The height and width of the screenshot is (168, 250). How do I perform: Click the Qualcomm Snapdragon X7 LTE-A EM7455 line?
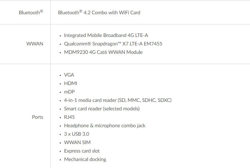click(113, 44)
